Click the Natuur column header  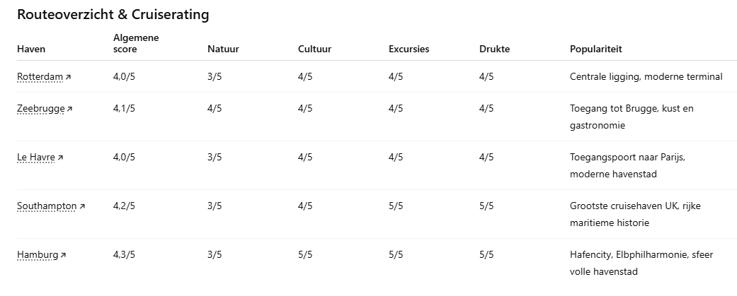click(222, 49)
